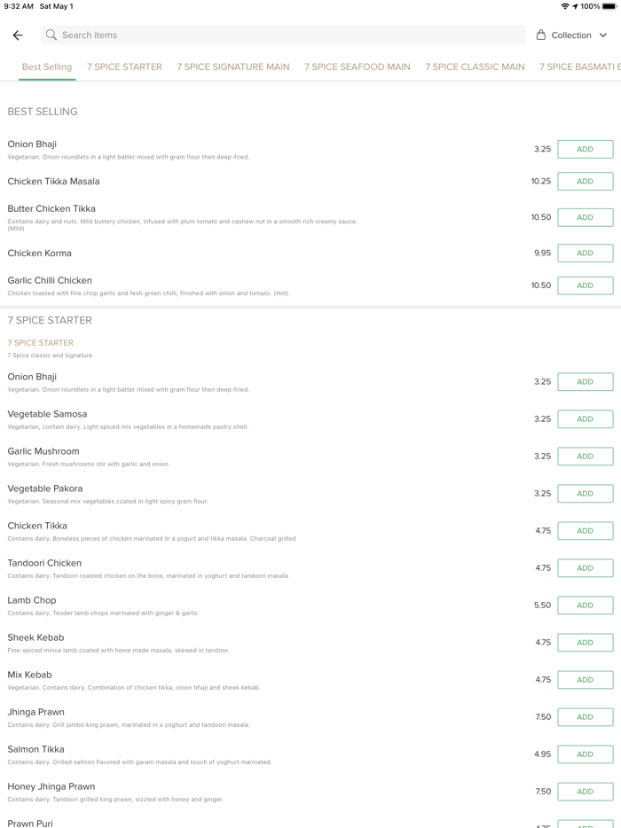Add Chicken Tikka Masala to order
The height and width of the screenshot is (828, 621).
point(585,181)
